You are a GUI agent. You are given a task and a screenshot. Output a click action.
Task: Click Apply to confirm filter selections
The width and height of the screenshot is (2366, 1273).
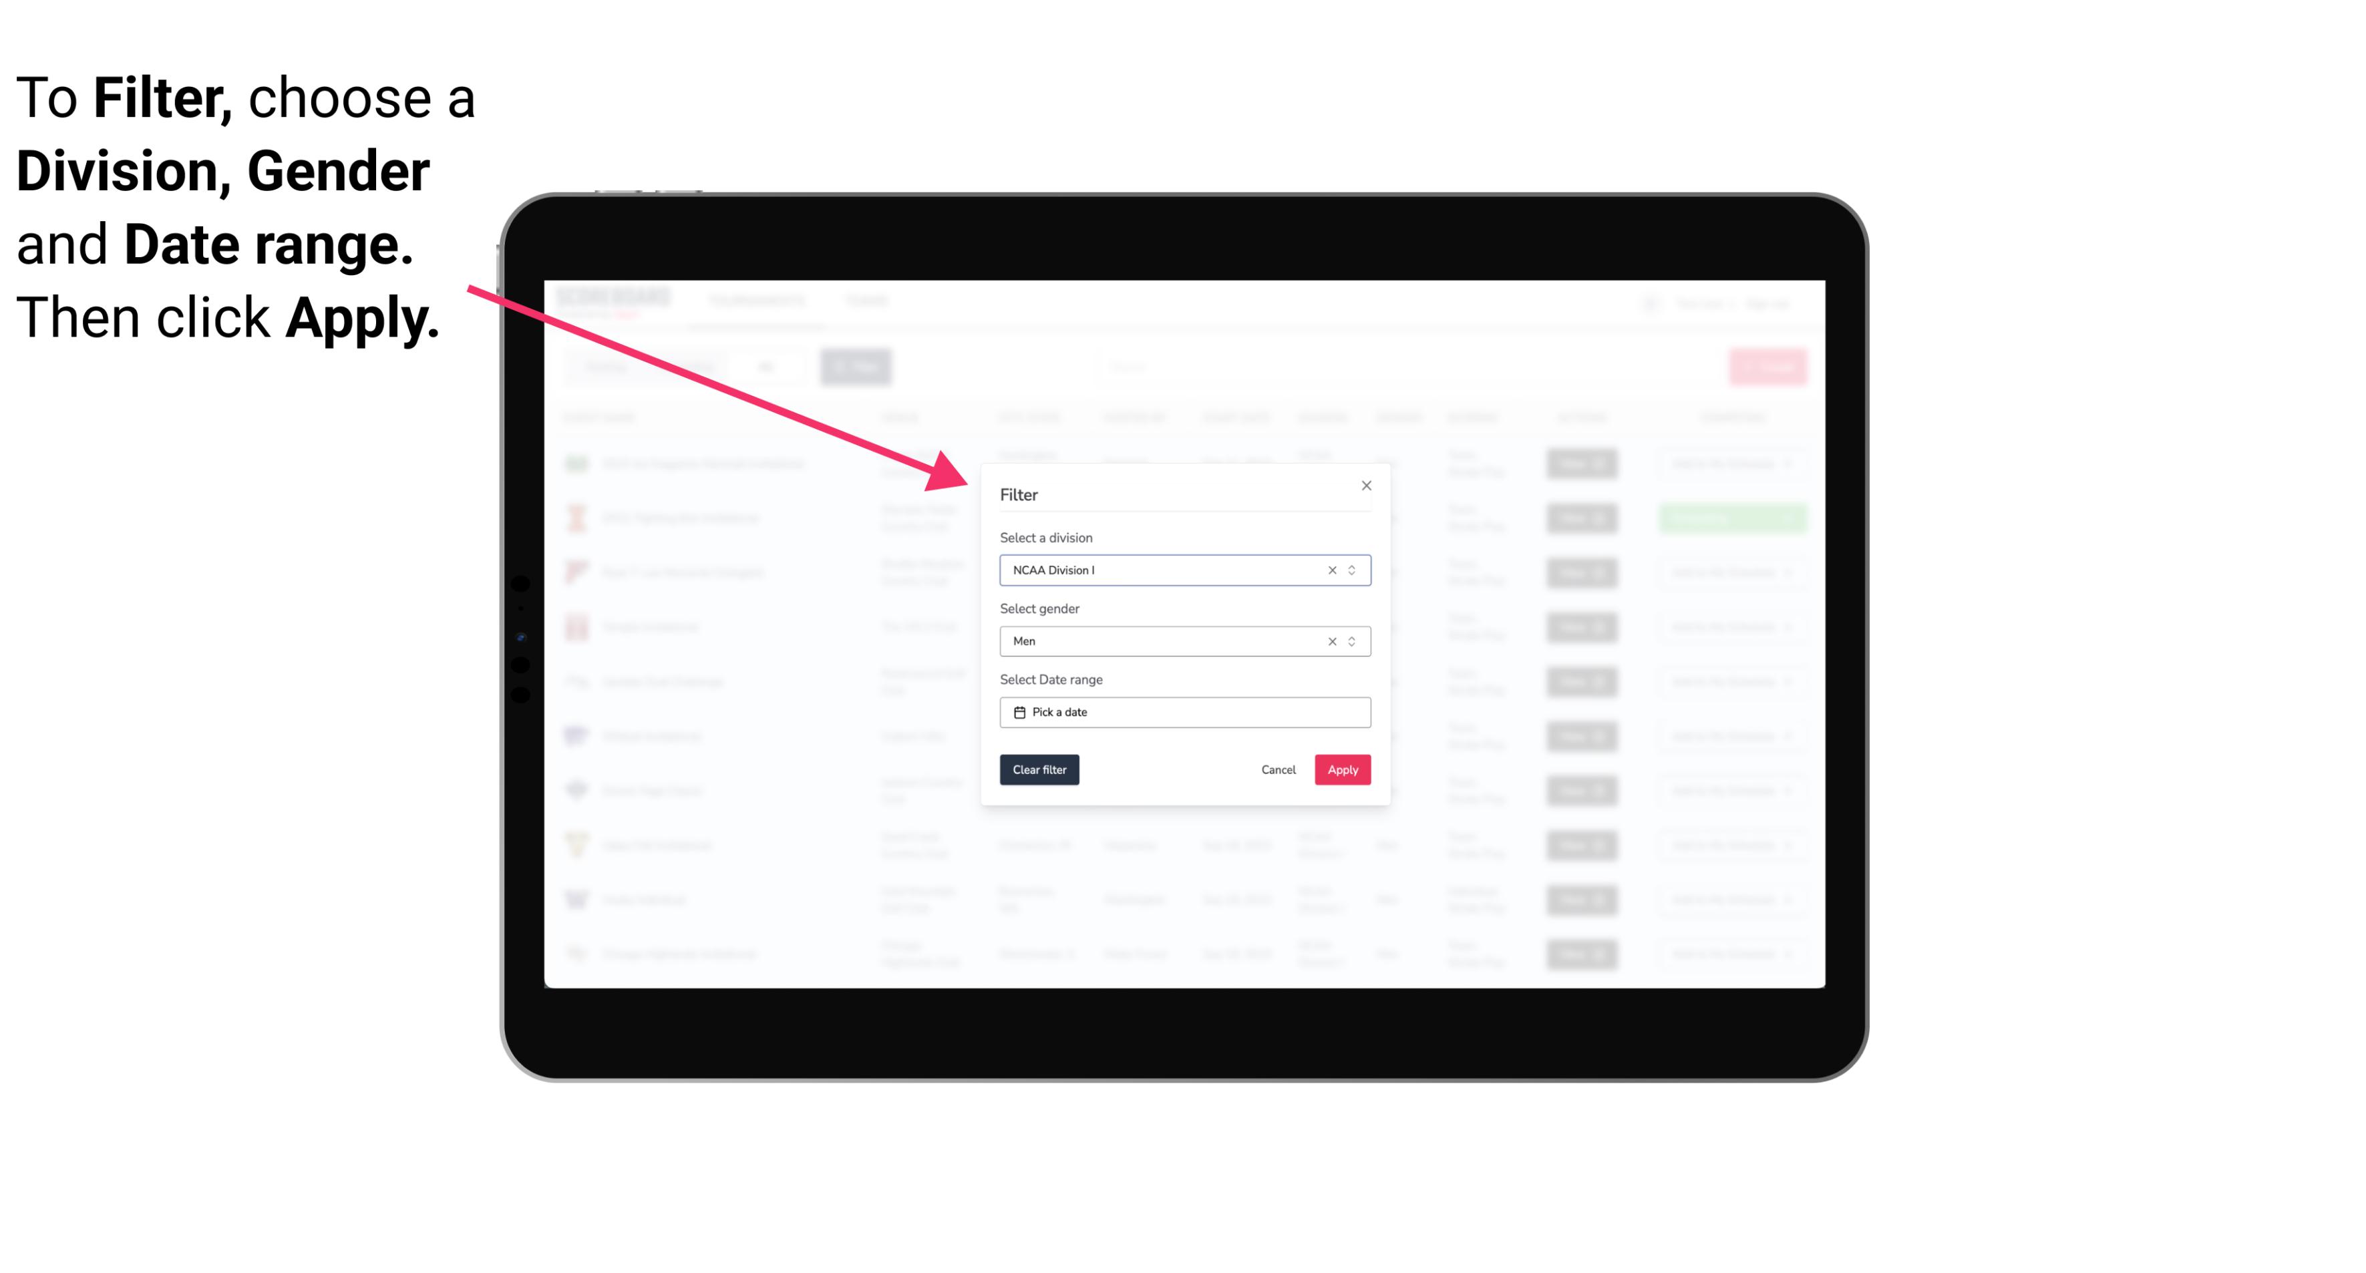pos(1342,770)
